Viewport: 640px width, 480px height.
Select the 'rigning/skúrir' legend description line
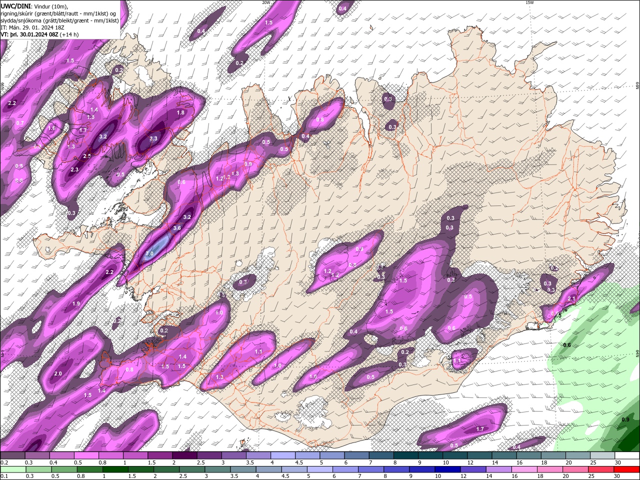click(58, 13)
